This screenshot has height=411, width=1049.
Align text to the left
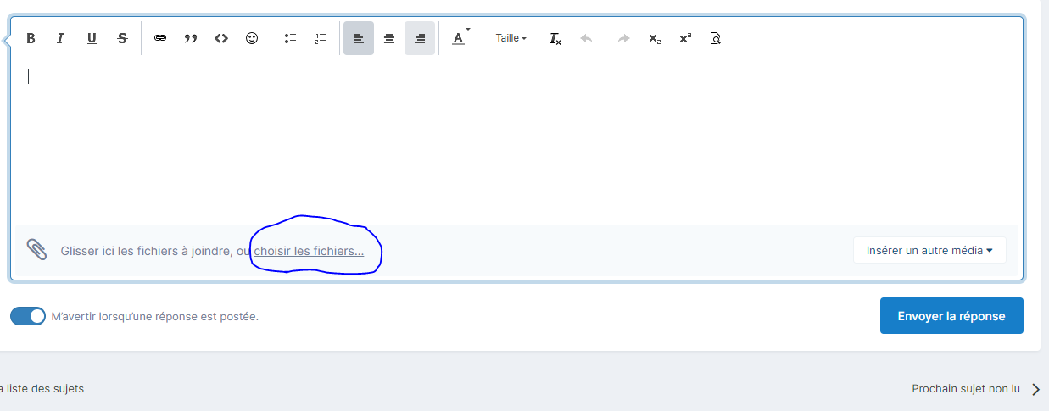(x=359, y=38)
